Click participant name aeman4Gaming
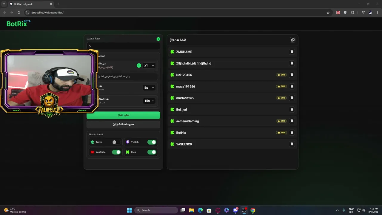382x215 pixels. (x=187, y=121)
